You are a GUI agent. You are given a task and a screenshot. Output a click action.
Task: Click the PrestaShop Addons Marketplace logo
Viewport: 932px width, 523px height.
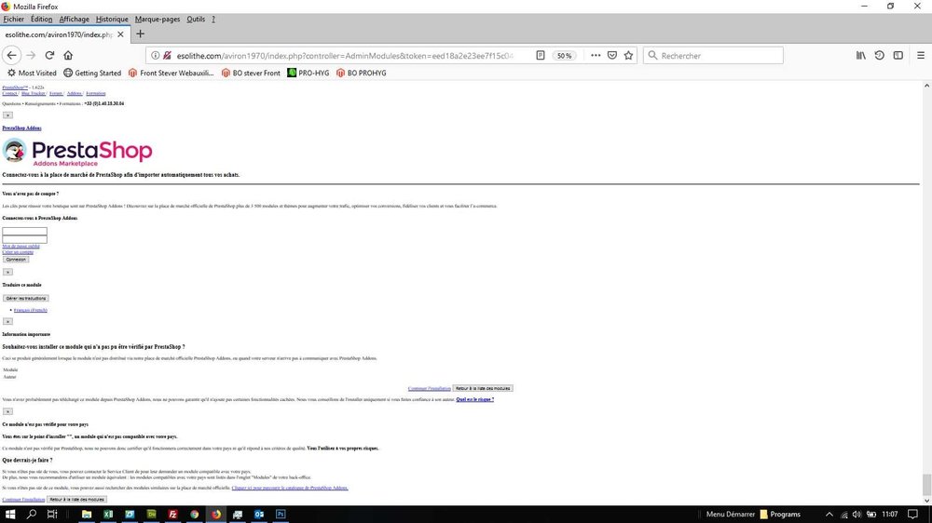77,152
